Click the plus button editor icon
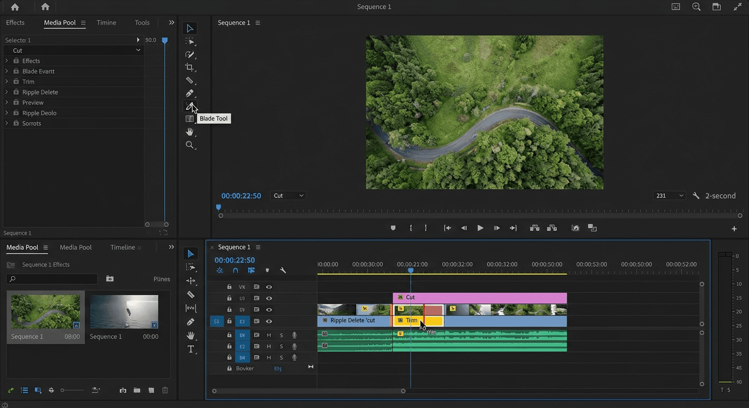The width and height of the screenshot is (749, 408). point(734,228)
